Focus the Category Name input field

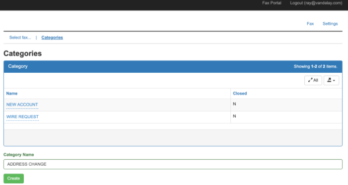[173, 164]
